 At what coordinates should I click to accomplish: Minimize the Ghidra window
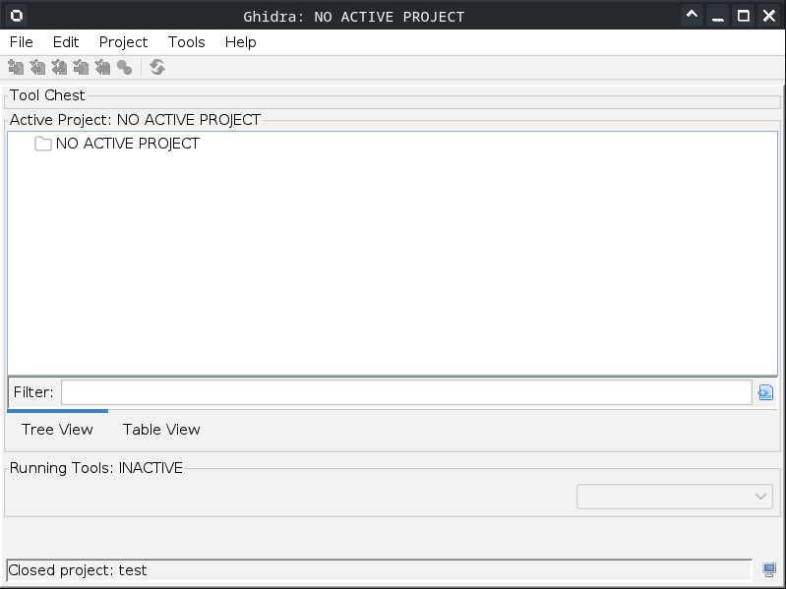coord(718,16)
